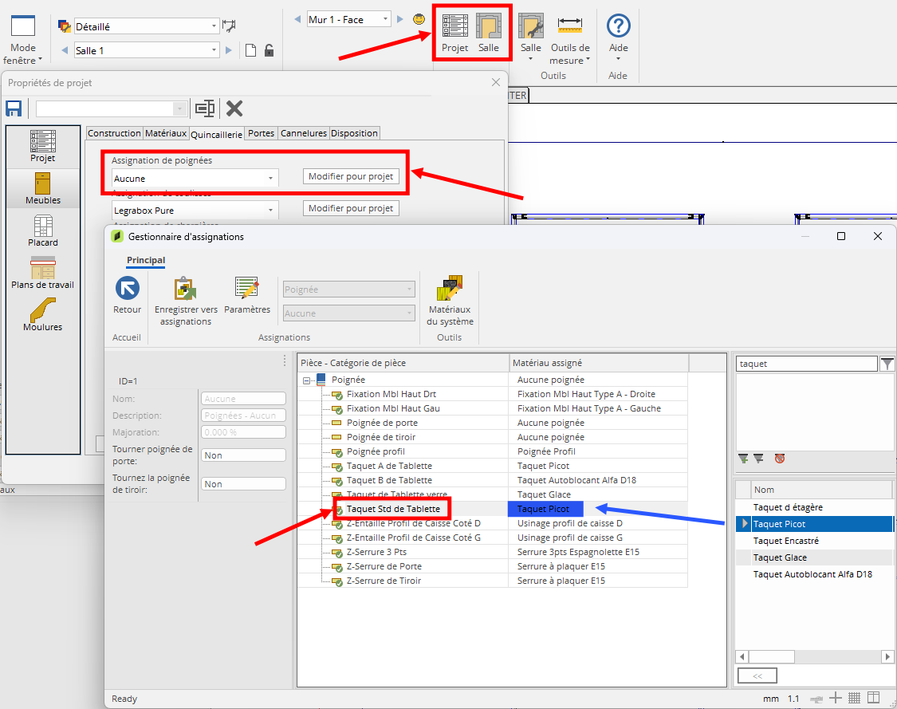Open Paramètres in the assignations ribbon
This screenshot has height=709, width=897.
tap(247, 289)
